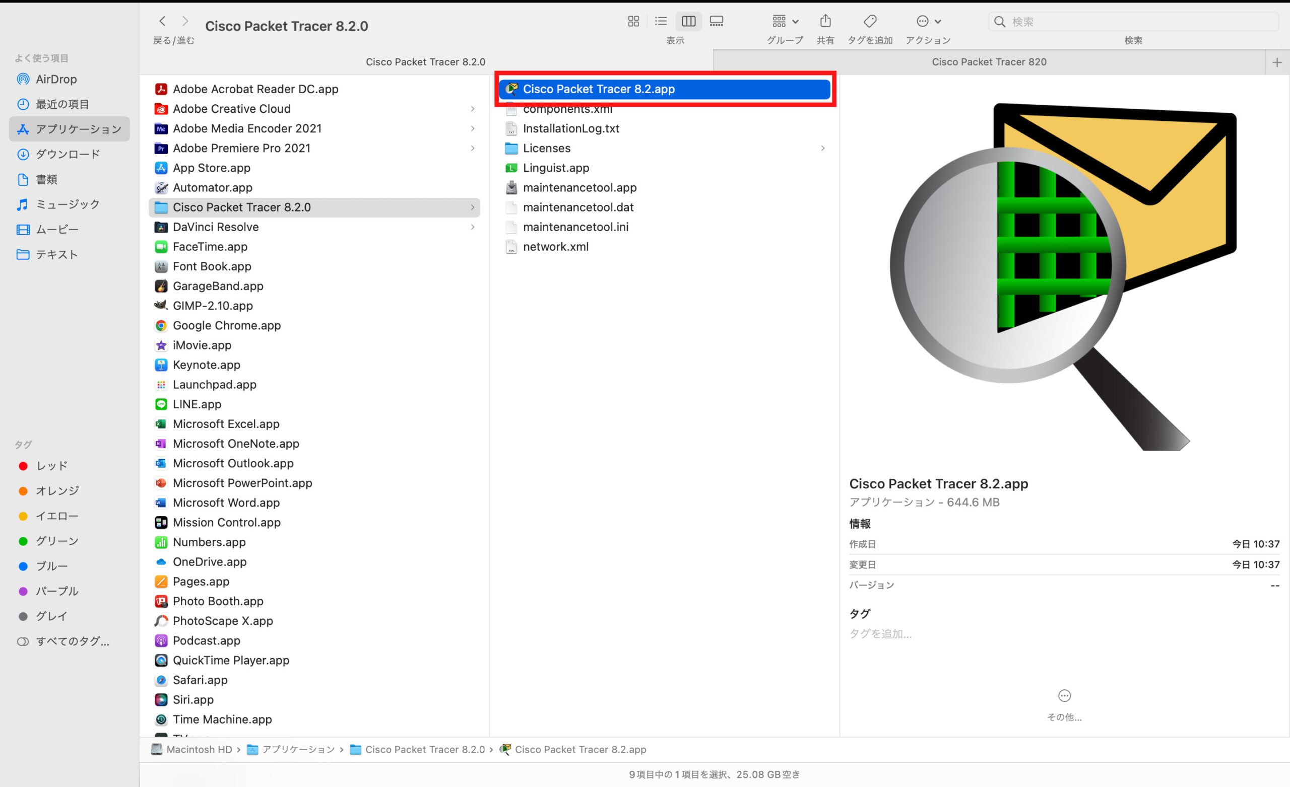Select the Cisco Packet Tracer 8.2.0 tab
The width and height of the screenshot is (1290, 787).
pos(426,62)
